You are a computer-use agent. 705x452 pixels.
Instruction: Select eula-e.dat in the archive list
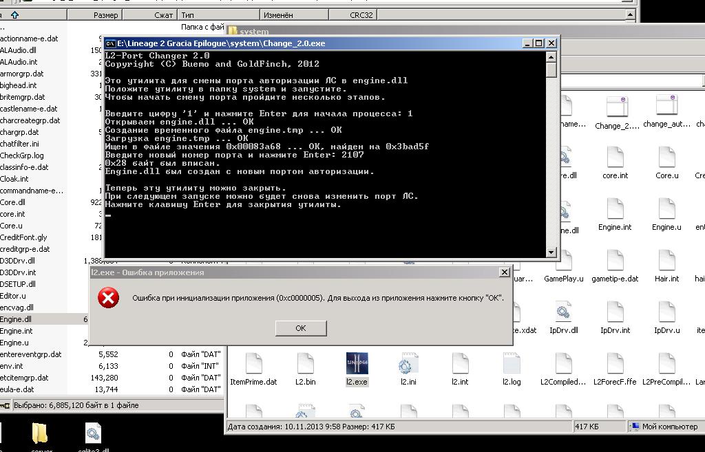[x=17, y=389]
